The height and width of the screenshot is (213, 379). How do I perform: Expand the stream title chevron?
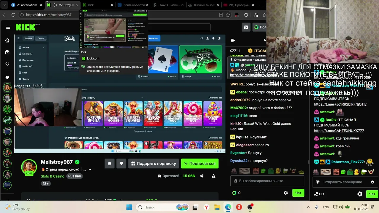pyautogui.click(x=90, y=170)
